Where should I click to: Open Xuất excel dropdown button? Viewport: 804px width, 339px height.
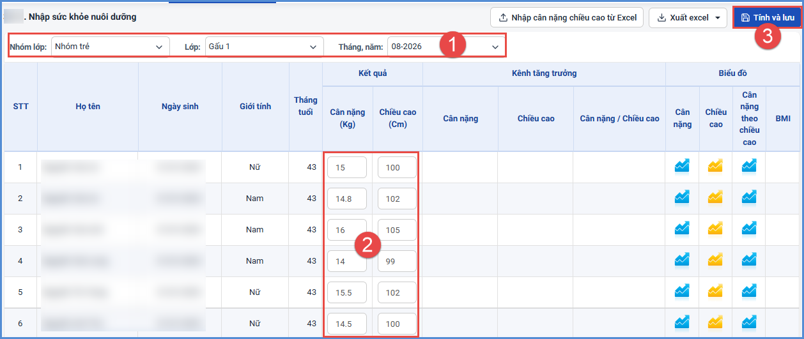click(688, 17)
